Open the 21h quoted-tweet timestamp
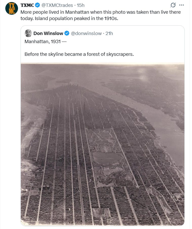The width and height of the screenshot is (192, 229). point(109,33)
